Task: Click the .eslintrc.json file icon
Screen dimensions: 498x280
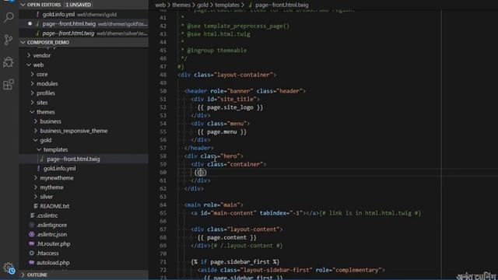Action: click(31, 234)
